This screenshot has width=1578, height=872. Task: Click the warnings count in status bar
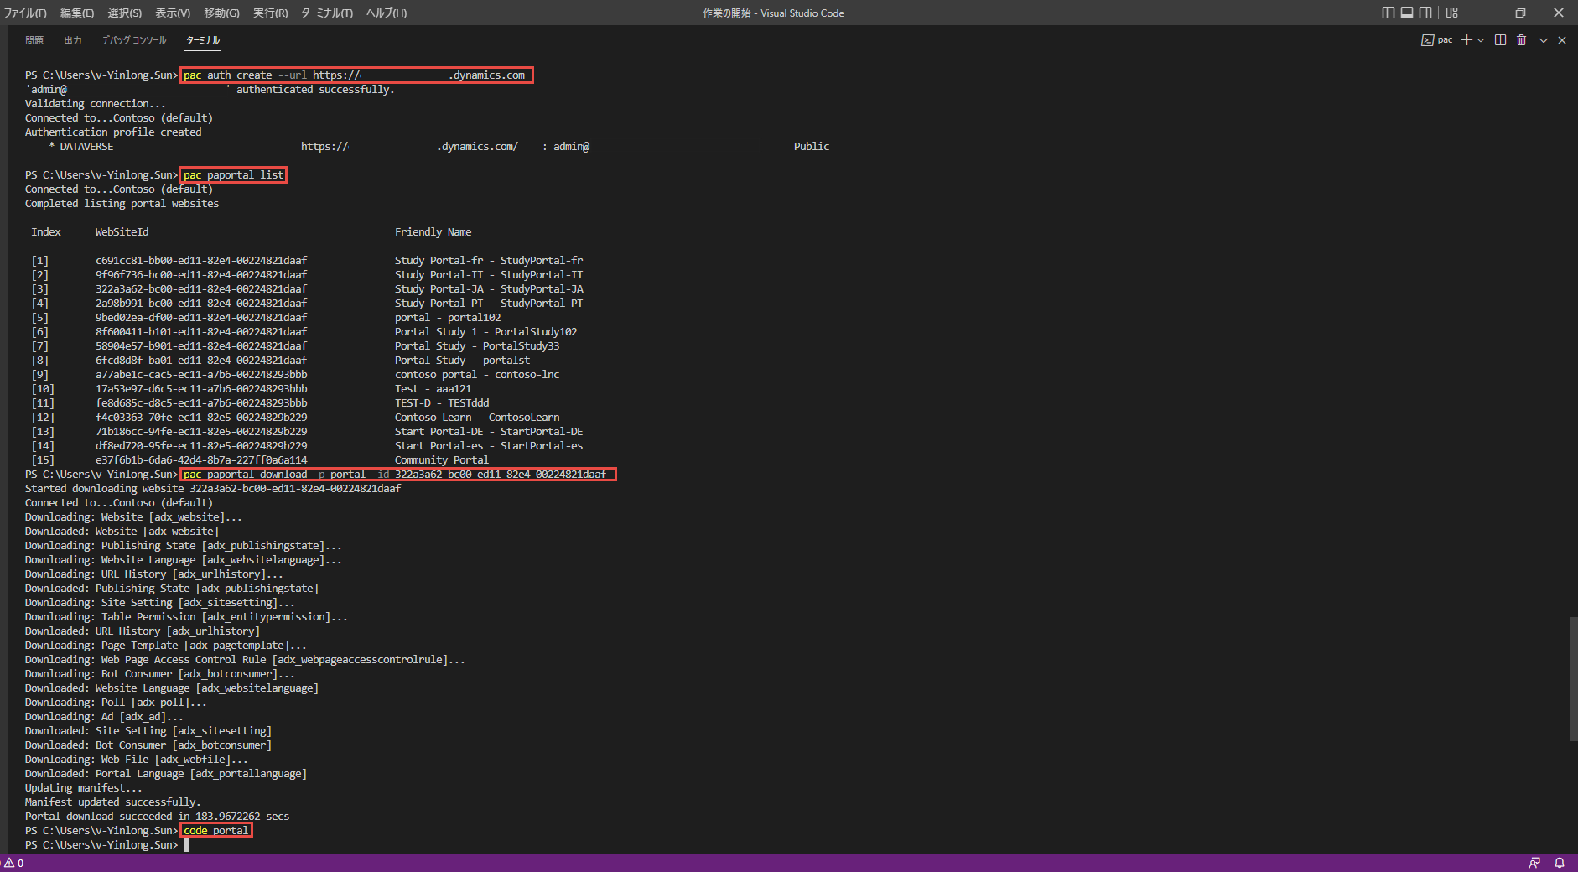click(x=14, y=863)
